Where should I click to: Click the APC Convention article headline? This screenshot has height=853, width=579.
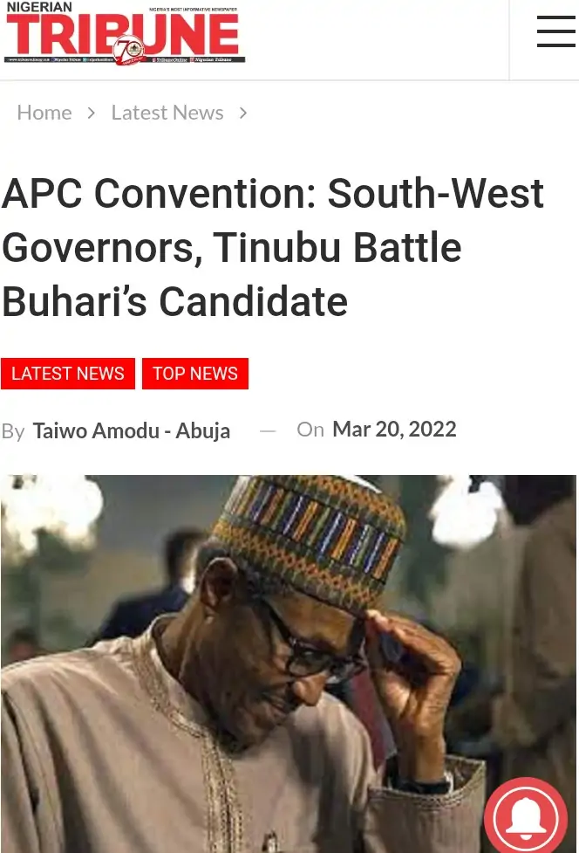pyautogui.click(x=273, y=248)
